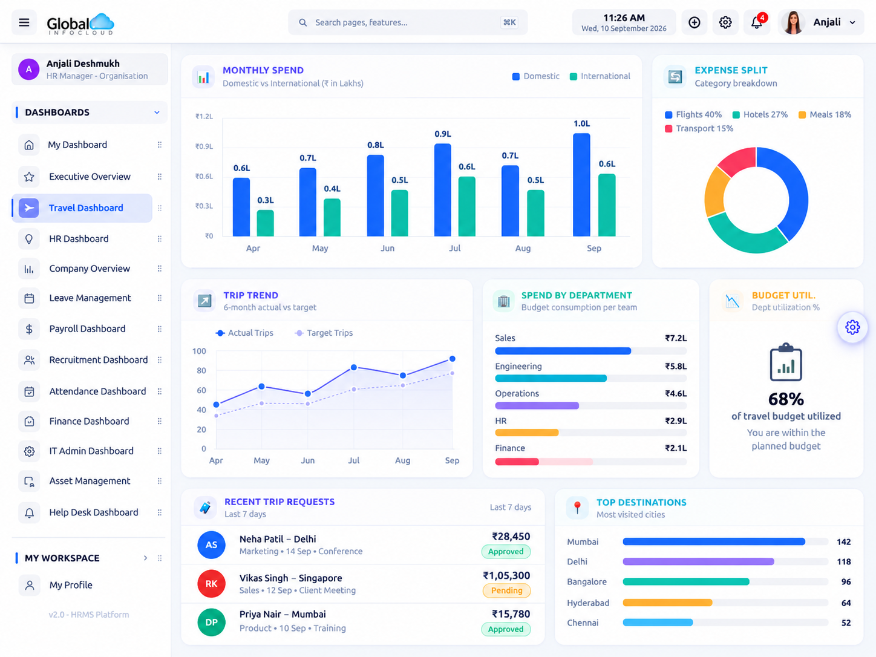Open settings gear in the top header

pos(725,22)
